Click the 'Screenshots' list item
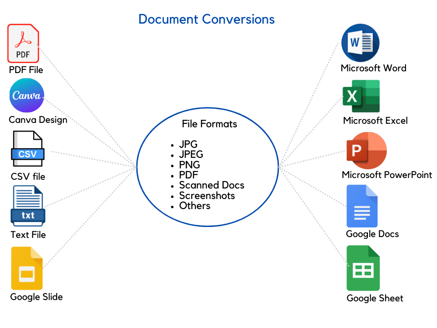437x328 pixels. (x=207, y=195)
